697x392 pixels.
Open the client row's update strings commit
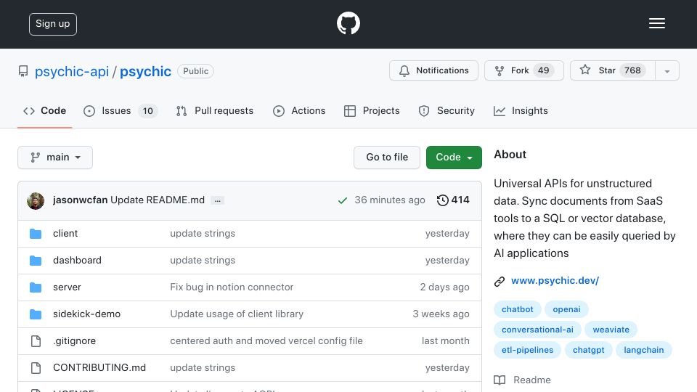[203, 233]
